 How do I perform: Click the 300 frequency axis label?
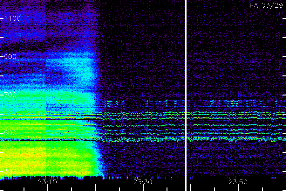pos(10,171)
